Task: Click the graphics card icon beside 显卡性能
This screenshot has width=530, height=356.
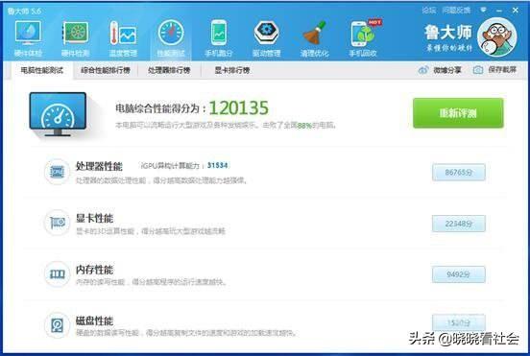Action: tap(57, 223)
